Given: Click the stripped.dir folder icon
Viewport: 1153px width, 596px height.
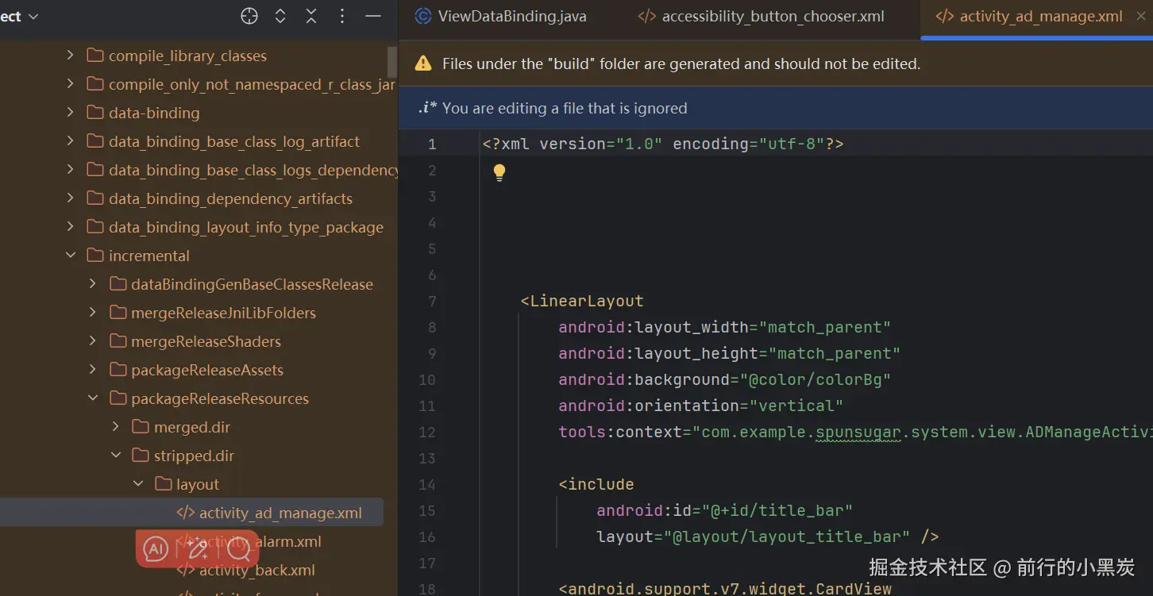Looking at the screenshot, I should [141, 456].
